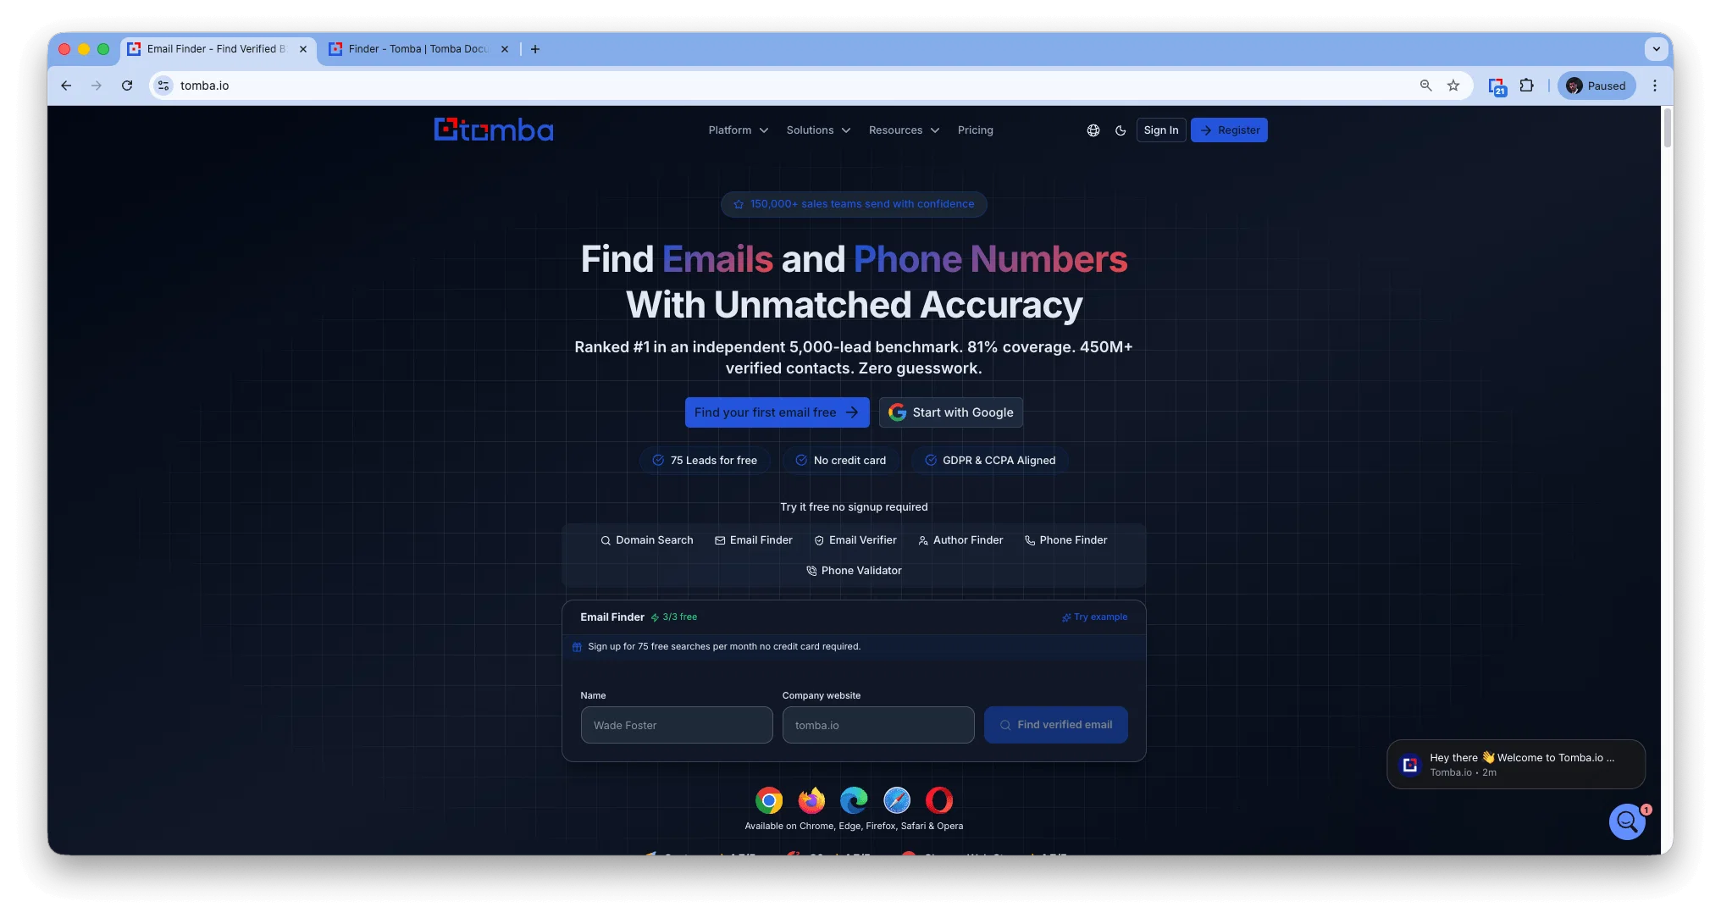
Task: Select the Phone Validator tab
Action: 854,571
